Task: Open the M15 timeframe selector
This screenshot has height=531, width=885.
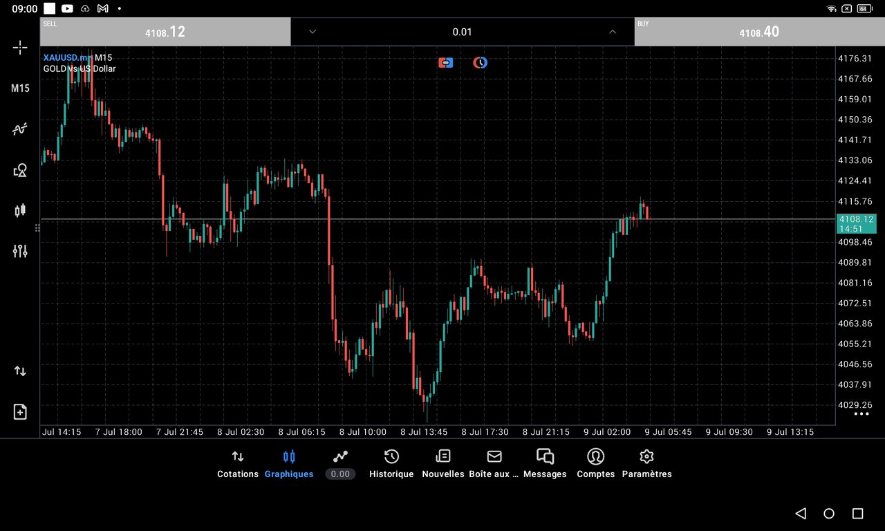Action: pyautogui.click(x=20, y=88)
